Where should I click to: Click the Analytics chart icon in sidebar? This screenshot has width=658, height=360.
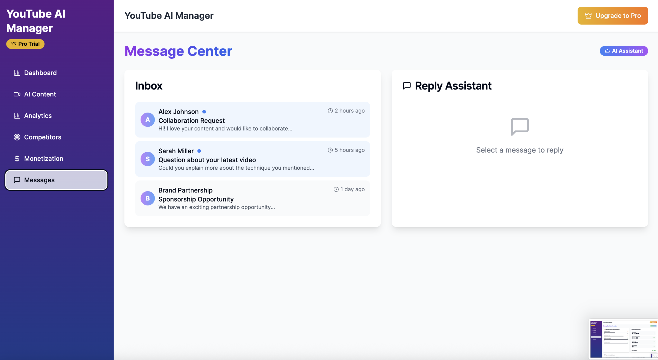17,116
